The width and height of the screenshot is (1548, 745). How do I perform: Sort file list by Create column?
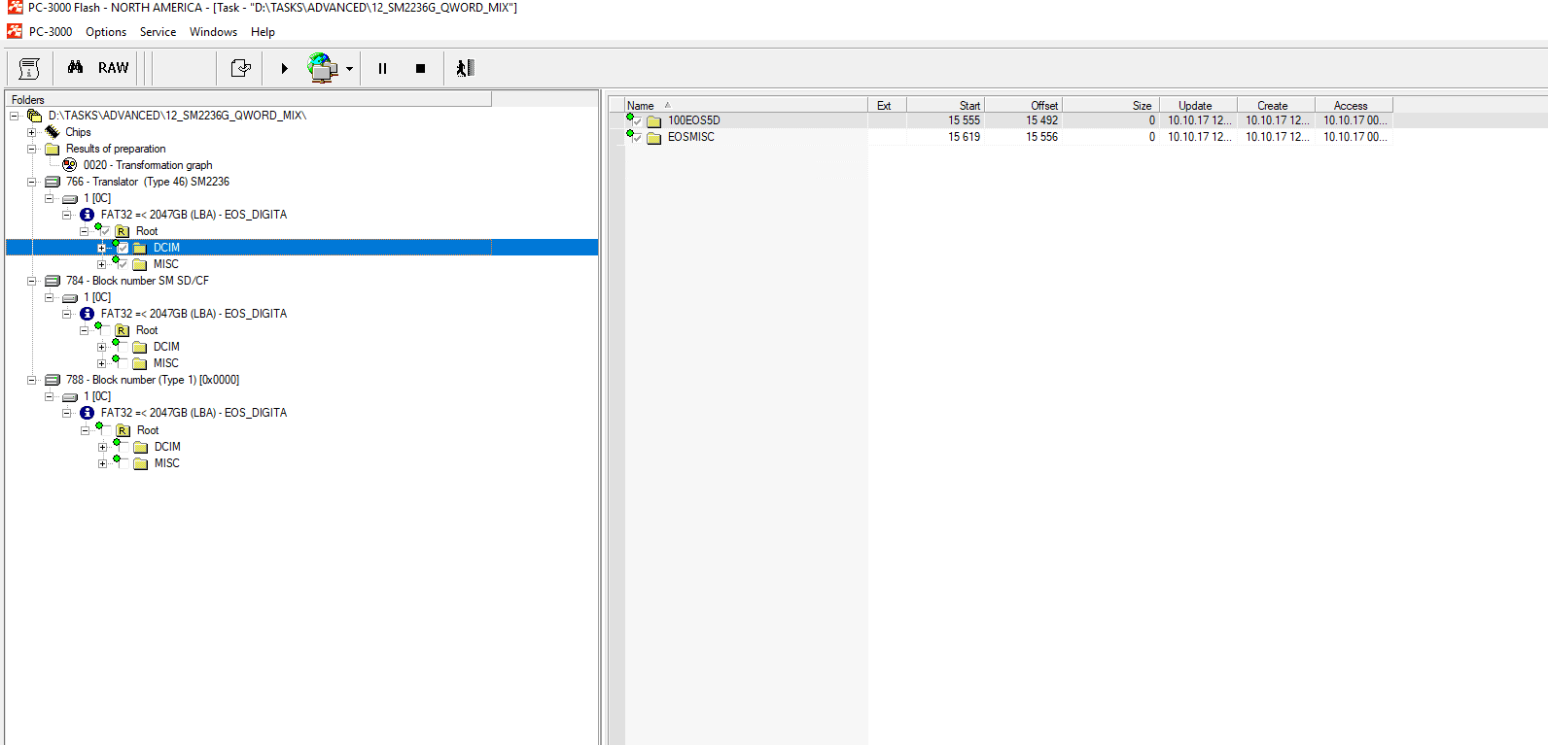[1276, 105]
